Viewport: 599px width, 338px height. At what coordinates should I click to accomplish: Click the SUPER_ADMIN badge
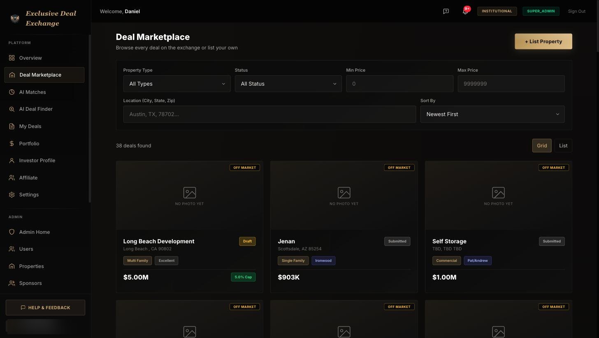click(541, 11)
